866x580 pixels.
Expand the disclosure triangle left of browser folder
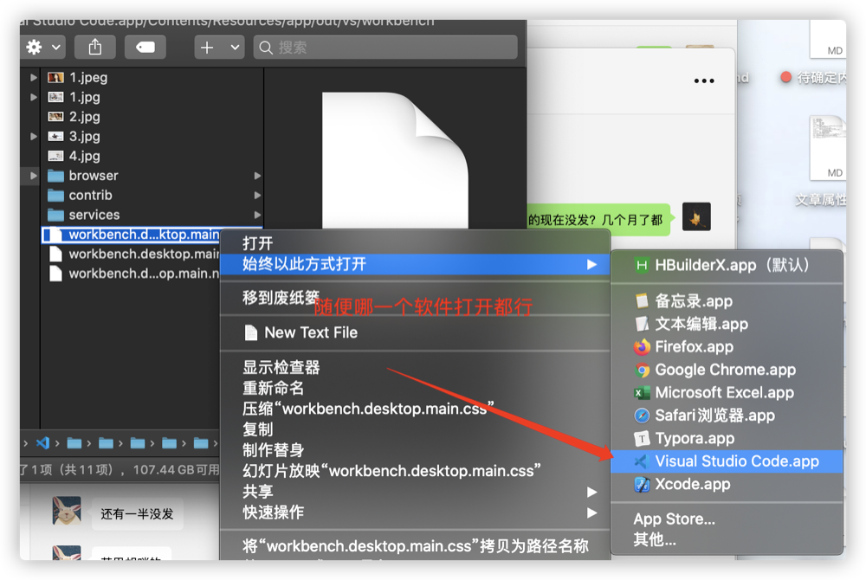tap(34, 176)
